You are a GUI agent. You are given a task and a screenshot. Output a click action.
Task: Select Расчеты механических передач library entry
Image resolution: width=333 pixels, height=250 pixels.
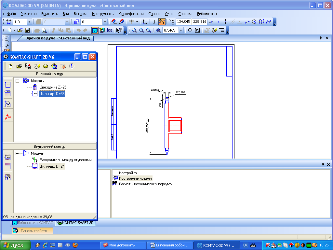coord(145,184)
